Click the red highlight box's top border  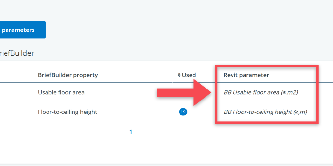pyautogui.click(x=266, y=66)
